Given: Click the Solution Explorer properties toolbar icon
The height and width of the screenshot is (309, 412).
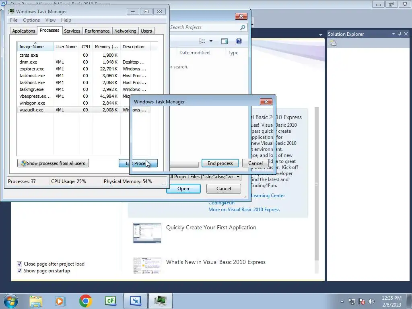Looking at the screenshot, I should (333, 43).
